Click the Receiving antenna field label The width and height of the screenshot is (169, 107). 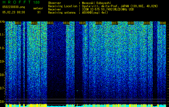pyautogui.click(x=62, y=13)
